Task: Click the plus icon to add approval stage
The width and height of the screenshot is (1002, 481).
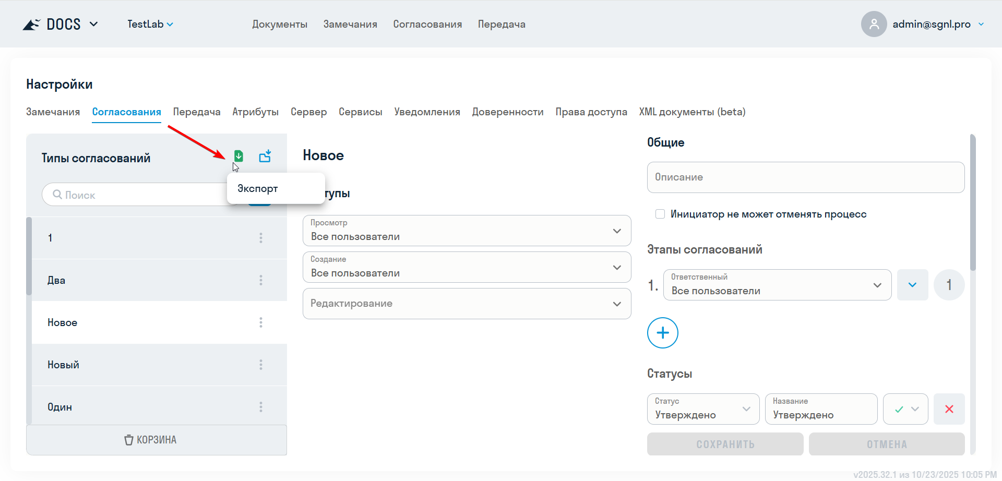Action: point(662,333)
